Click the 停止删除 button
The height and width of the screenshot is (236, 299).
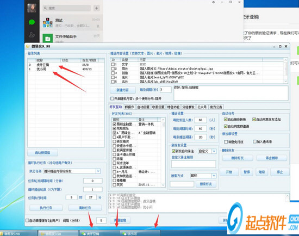point(272,158)
